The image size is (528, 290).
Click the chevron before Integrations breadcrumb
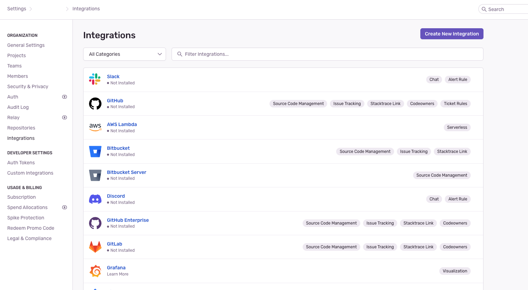pos(67,9)
